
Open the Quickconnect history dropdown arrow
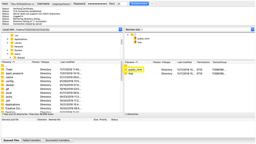[x=152, y=4]
